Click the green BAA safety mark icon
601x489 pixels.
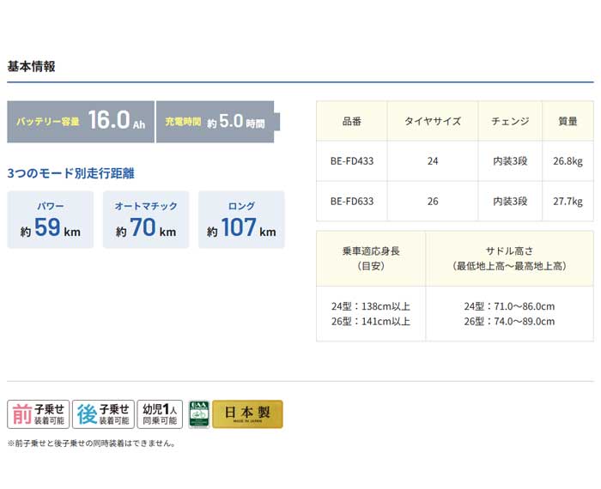pyautogui.click(x=198, y=414)
